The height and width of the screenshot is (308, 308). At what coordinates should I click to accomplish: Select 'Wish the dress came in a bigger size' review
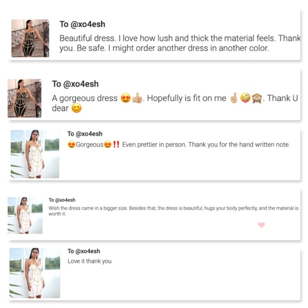click(x=174, y=211)
